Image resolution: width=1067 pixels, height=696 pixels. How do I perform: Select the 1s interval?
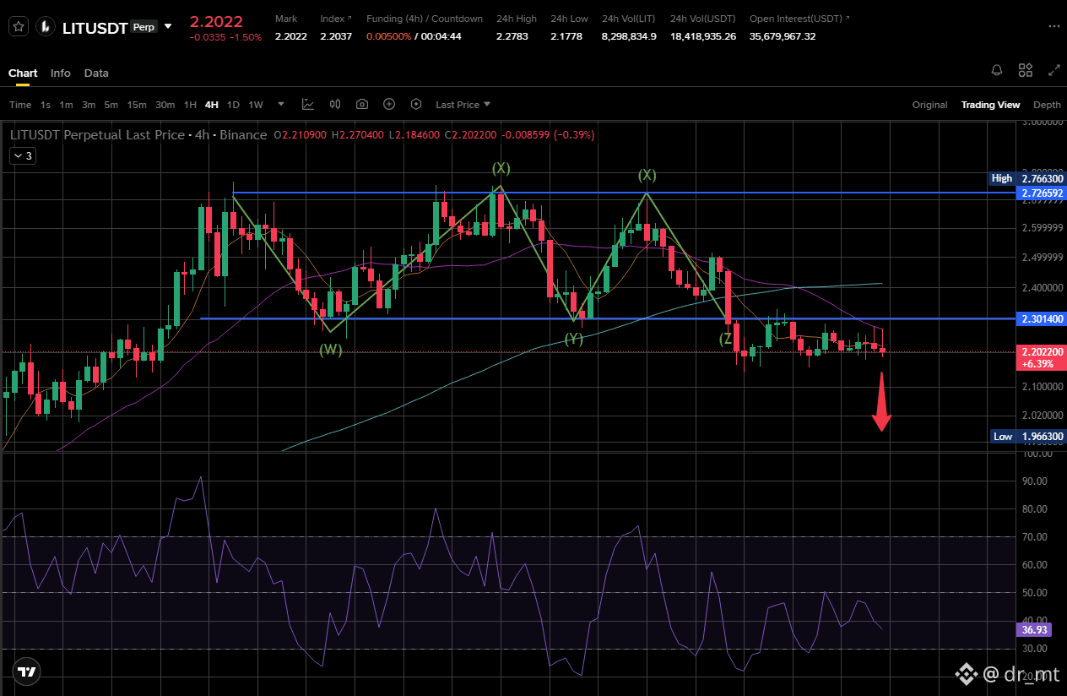pos(46,105)
